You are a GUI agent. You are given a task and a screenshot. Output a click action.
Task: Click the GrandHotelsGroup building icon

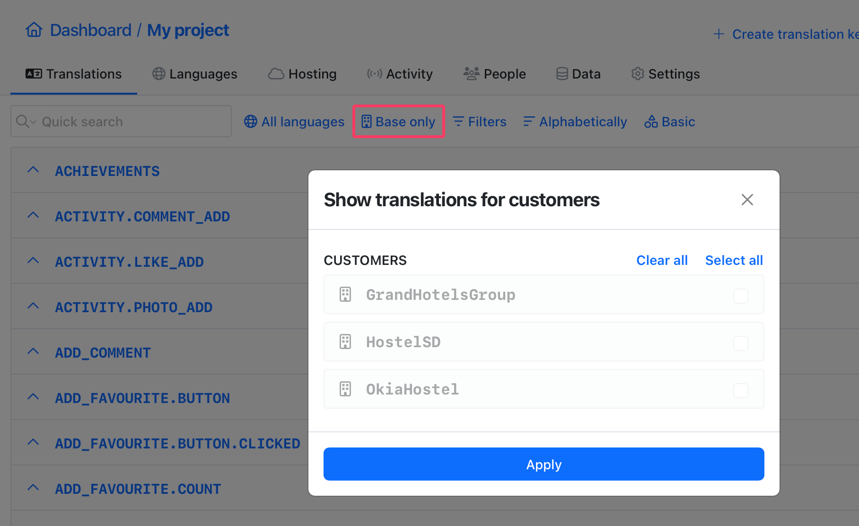[345, 294]
